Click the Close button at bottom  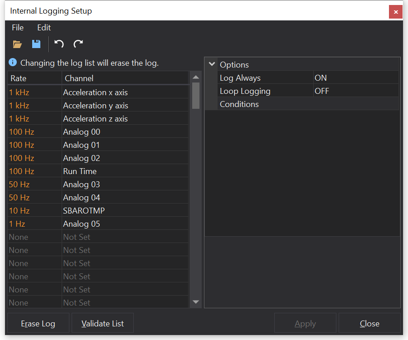coord(369,324)
